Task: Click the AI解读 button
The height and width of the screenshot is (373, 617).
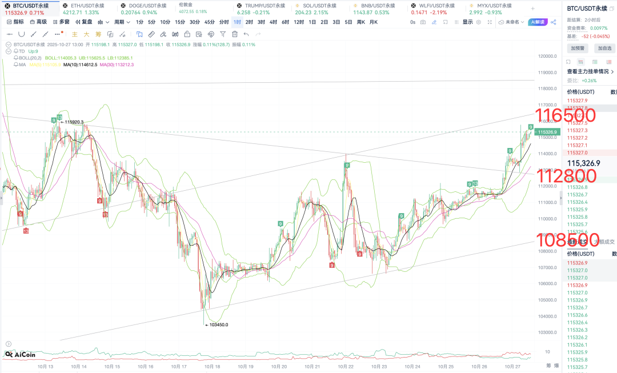Action: [x=538, y=22]
